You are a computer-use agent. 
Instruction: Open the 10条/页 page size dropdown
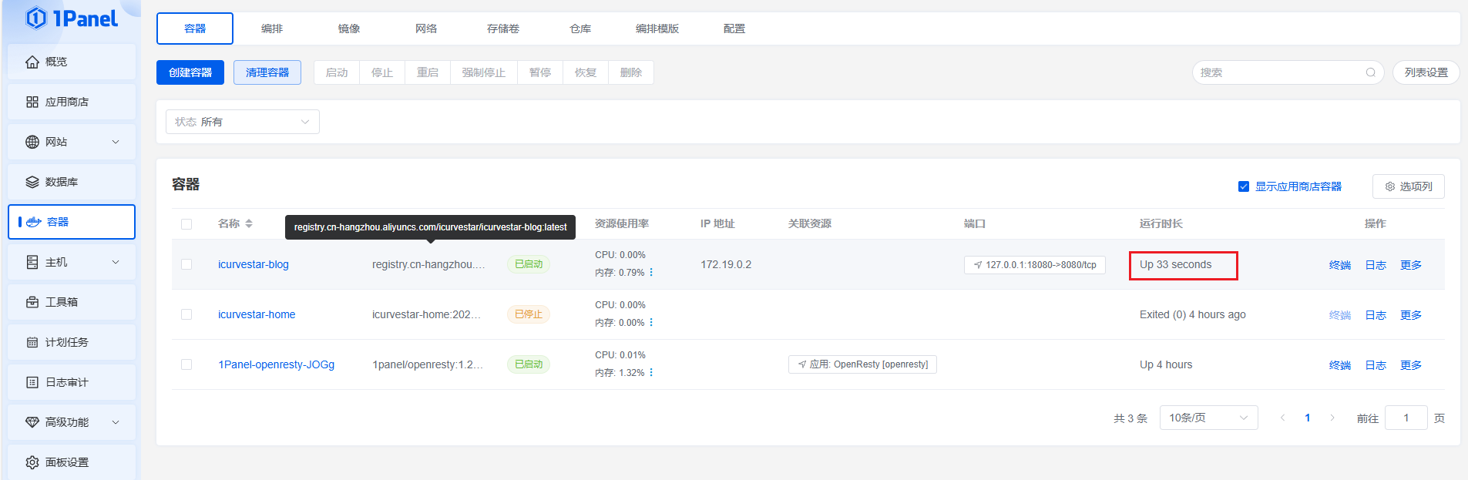pyautogui.click(x=1208, y=418)
